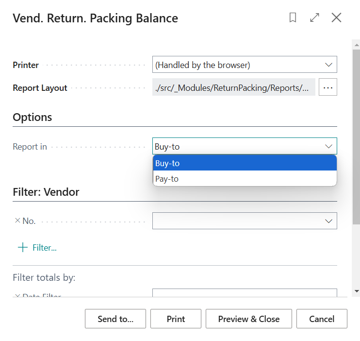Select Buy-to option in list
The height and width of the screenshot is (341, 360).
245,163
